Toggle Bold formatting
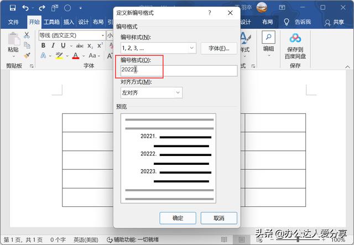The width and height of the screenshot is (354, 245). [x=43, y=45]
